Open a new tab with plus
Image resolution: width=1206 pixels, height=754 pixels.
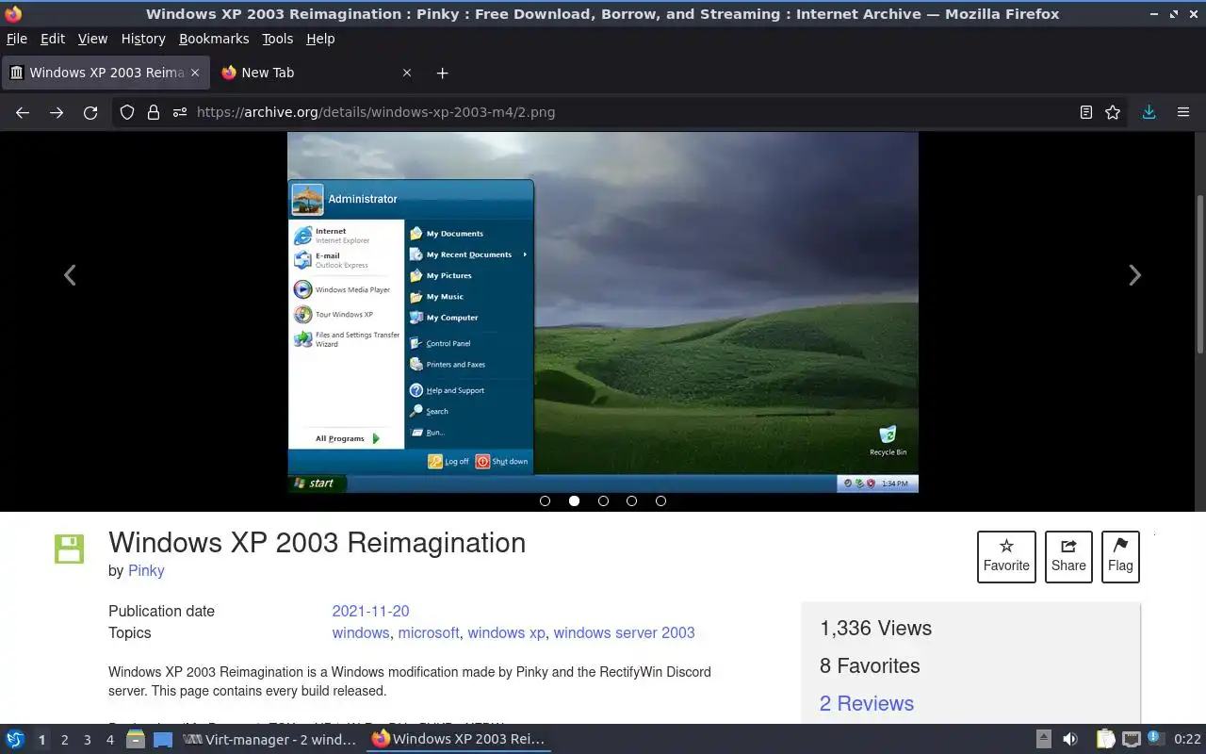coord(442,73)
